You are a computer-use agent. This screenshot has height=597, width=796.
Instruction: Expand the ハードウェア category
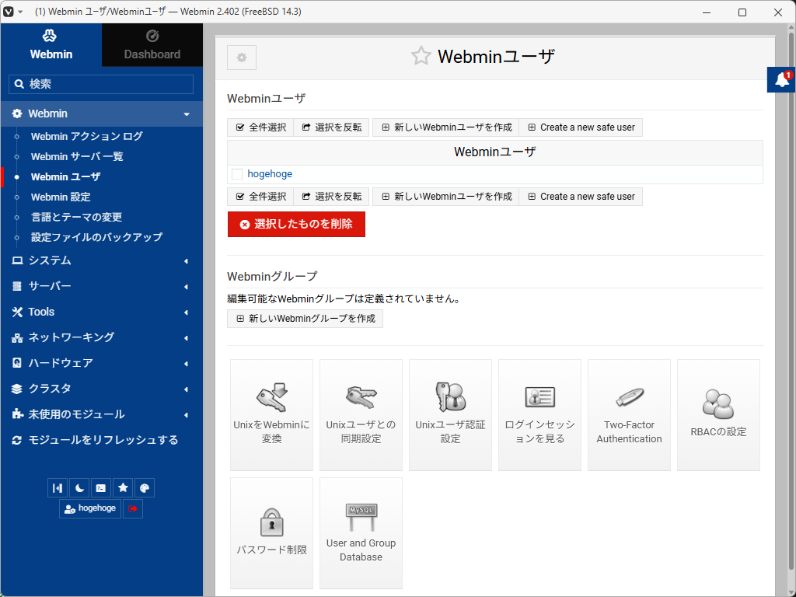pos(102,363)
